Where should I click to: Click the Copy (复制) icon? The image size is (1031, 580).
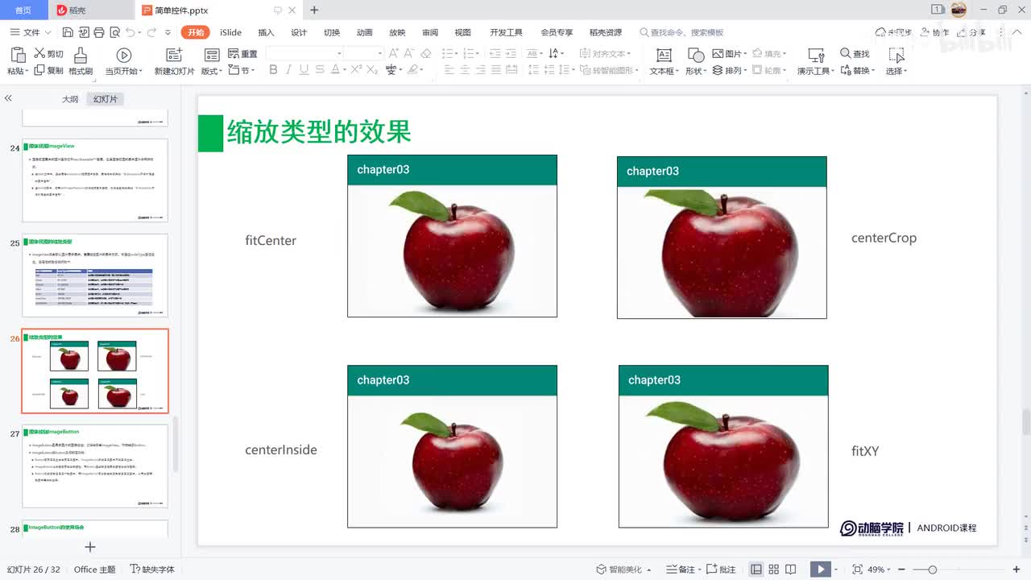coord(39,70)
